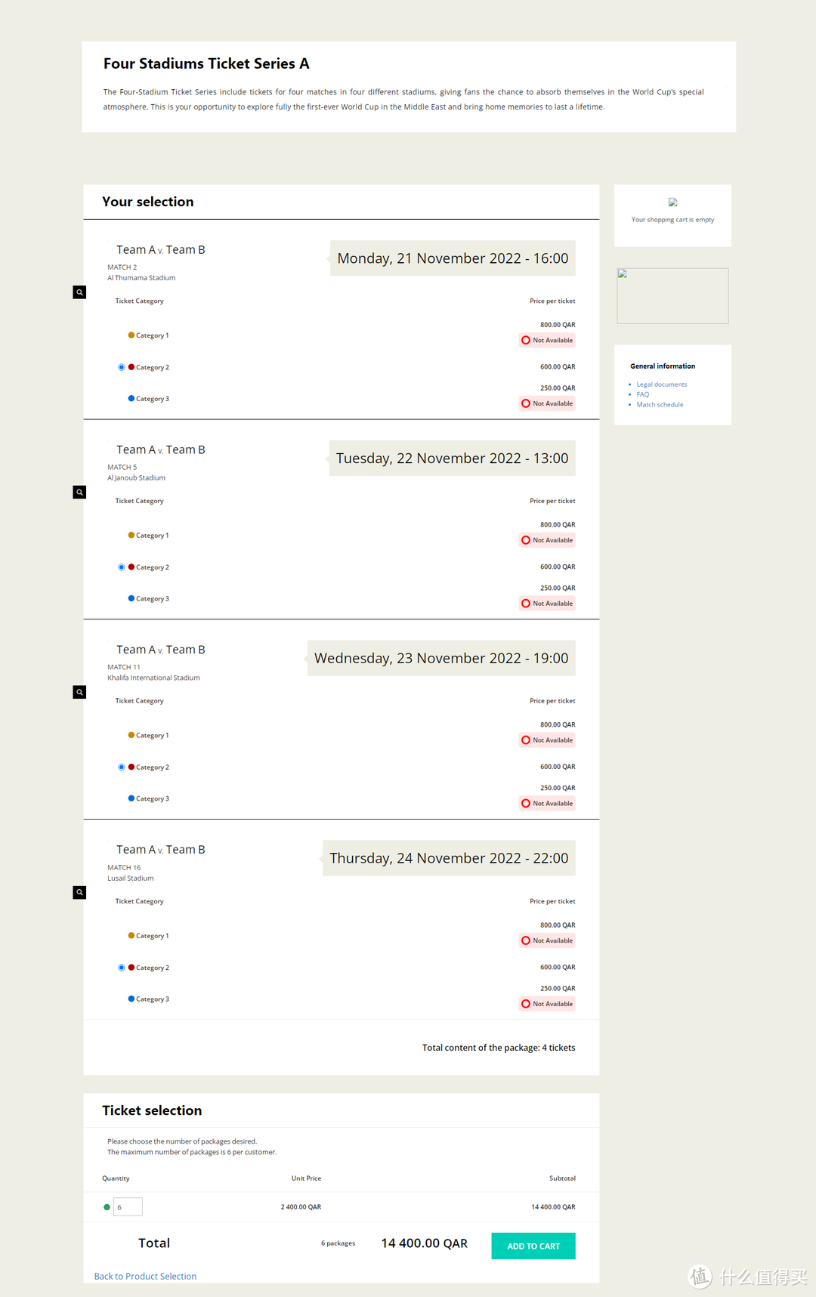
Task: Click the Category 3 blue dot for Match 16
Action: (131, 999)
